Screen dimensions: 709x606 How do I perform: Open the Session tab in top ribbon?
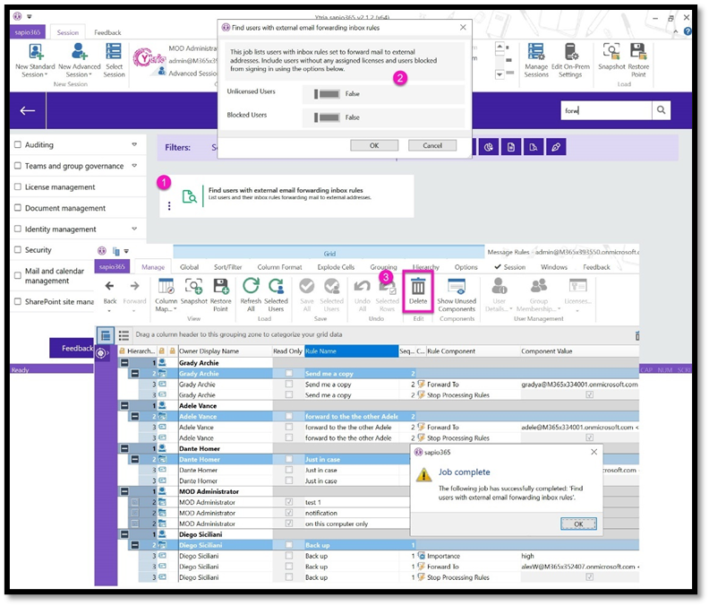pos(68,32)
